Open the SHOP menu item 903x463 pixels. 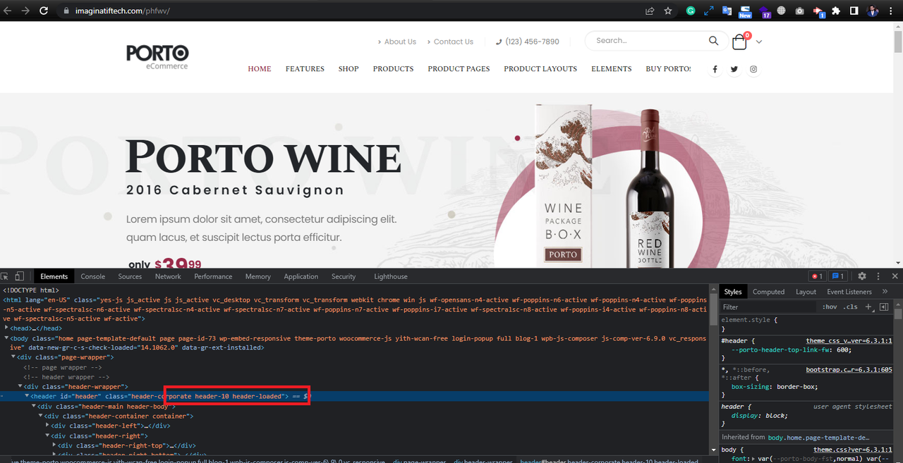pos(349,69)
